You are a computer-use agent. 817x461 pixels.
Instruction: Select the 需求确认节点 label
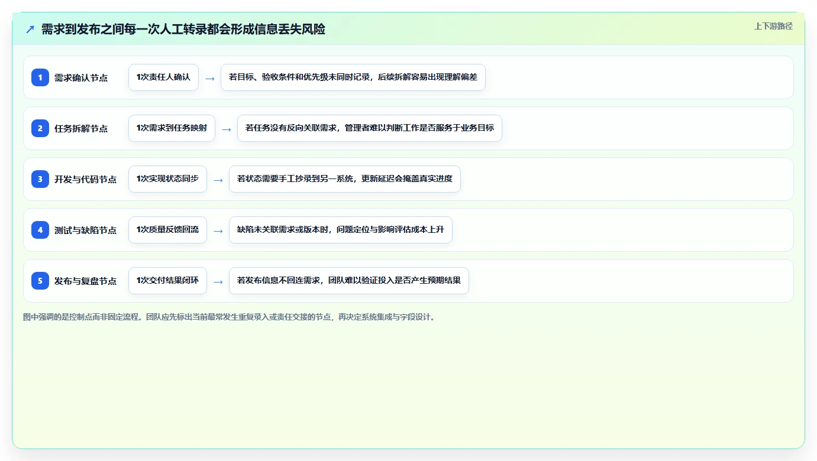81,77
